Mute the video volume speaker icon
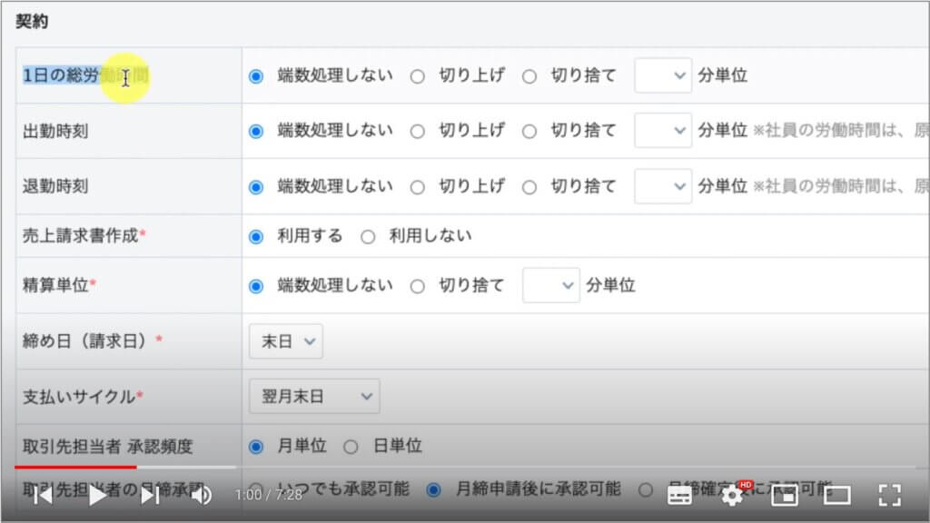The image size is (930, 523). (201, 495)
